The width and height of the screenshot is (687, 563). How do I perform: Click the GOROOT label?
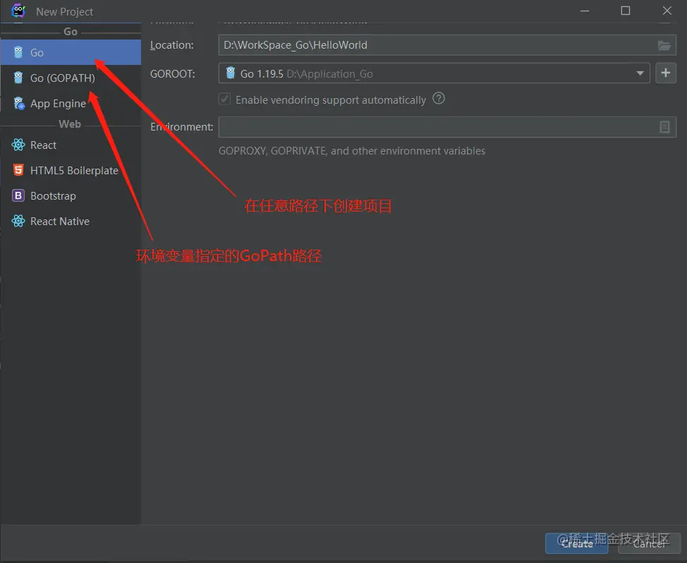[173, 73]
